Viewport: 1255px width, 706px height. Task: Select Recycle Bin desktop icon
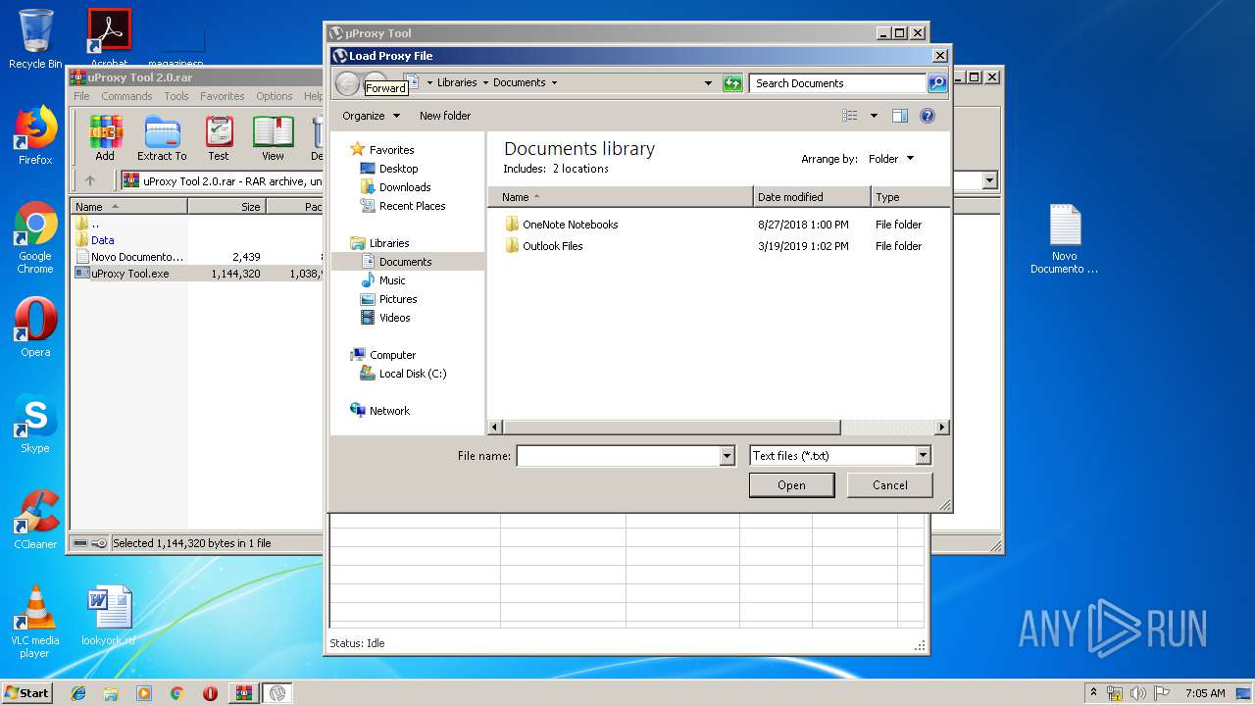coord(35,39)
